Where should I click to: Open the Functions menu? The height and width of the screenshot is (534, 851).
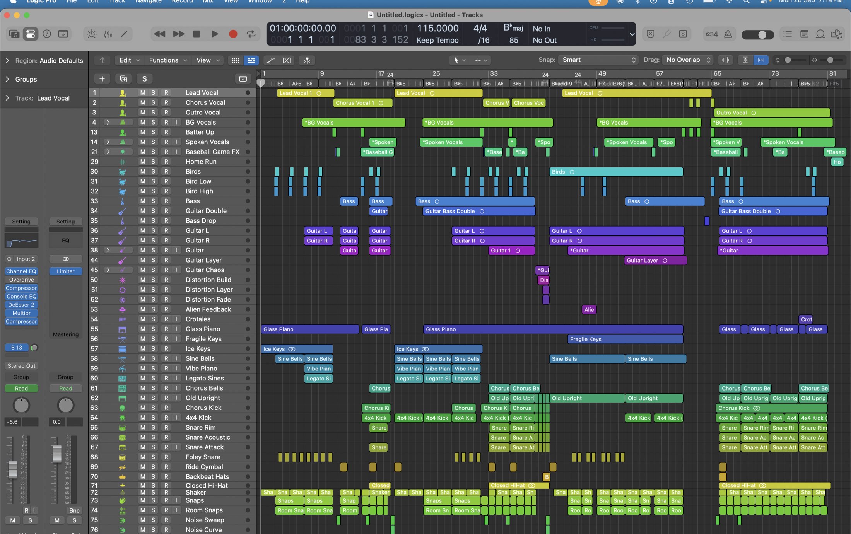pyautogui.click(x=168, y=60)
